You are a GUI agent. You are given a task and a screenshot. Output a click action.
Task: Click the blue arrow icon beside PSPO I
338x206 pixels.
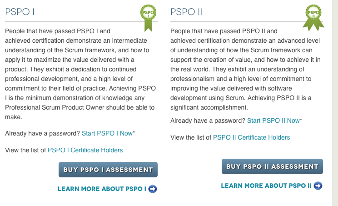pyautogui.click(x=153, y=189)
